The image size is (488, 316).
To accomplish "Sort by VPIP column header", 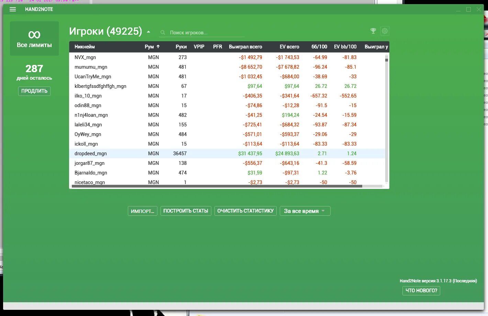I will coord(199,47).
